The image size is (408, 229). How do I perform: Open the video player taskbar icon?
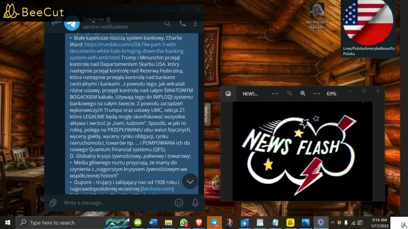click(245, 223)
